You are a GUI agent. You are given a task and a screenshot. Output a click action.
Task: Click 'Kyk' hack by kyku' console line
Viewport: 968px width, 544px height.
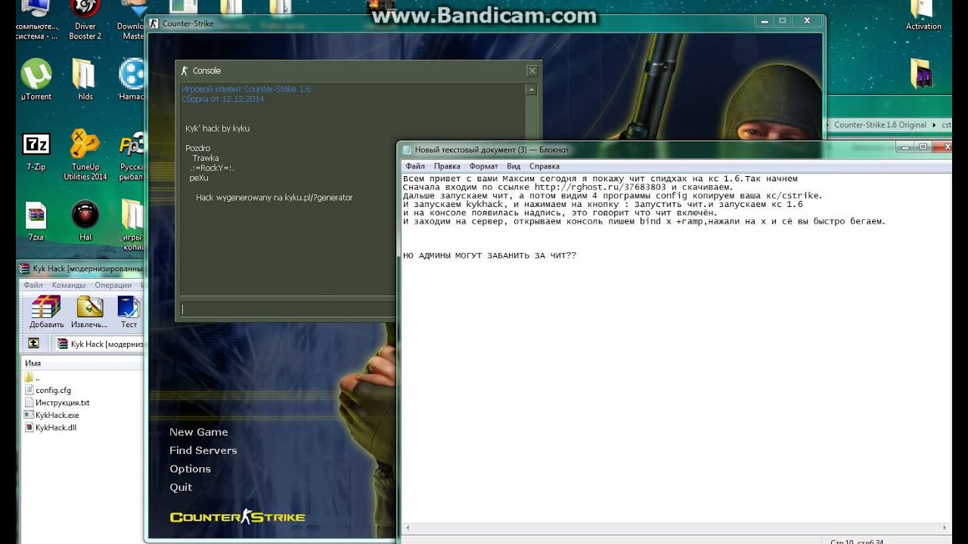click(x=217, y=128)
